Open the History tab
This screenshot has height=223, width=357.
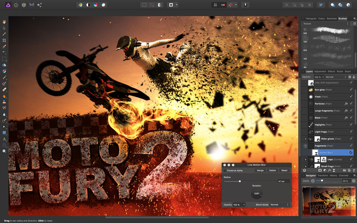333,175
